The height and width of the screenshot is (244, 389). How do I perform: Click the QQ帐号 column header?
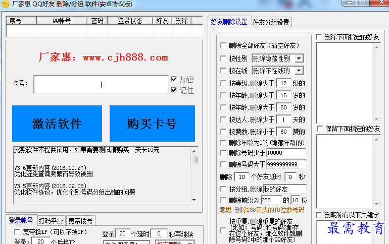tap(62, 21)
